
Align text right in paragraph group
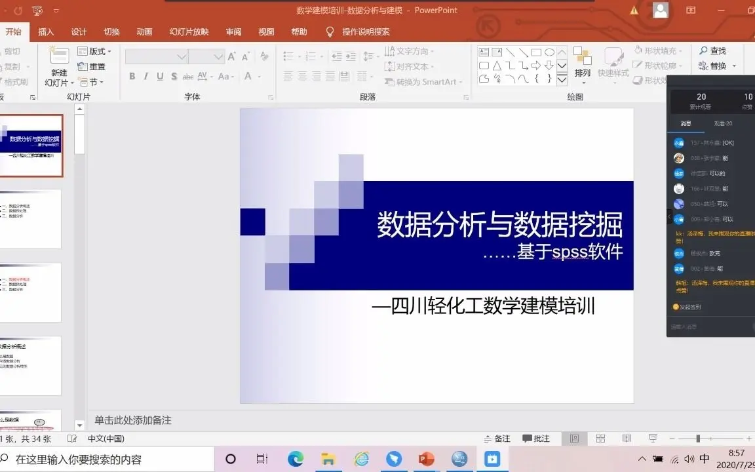(316, 76)
